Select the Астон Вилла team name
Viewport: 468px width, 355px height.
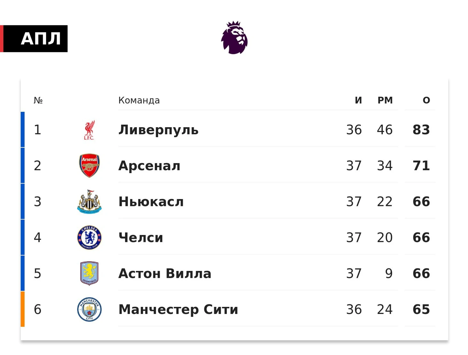tap(165, 273)
